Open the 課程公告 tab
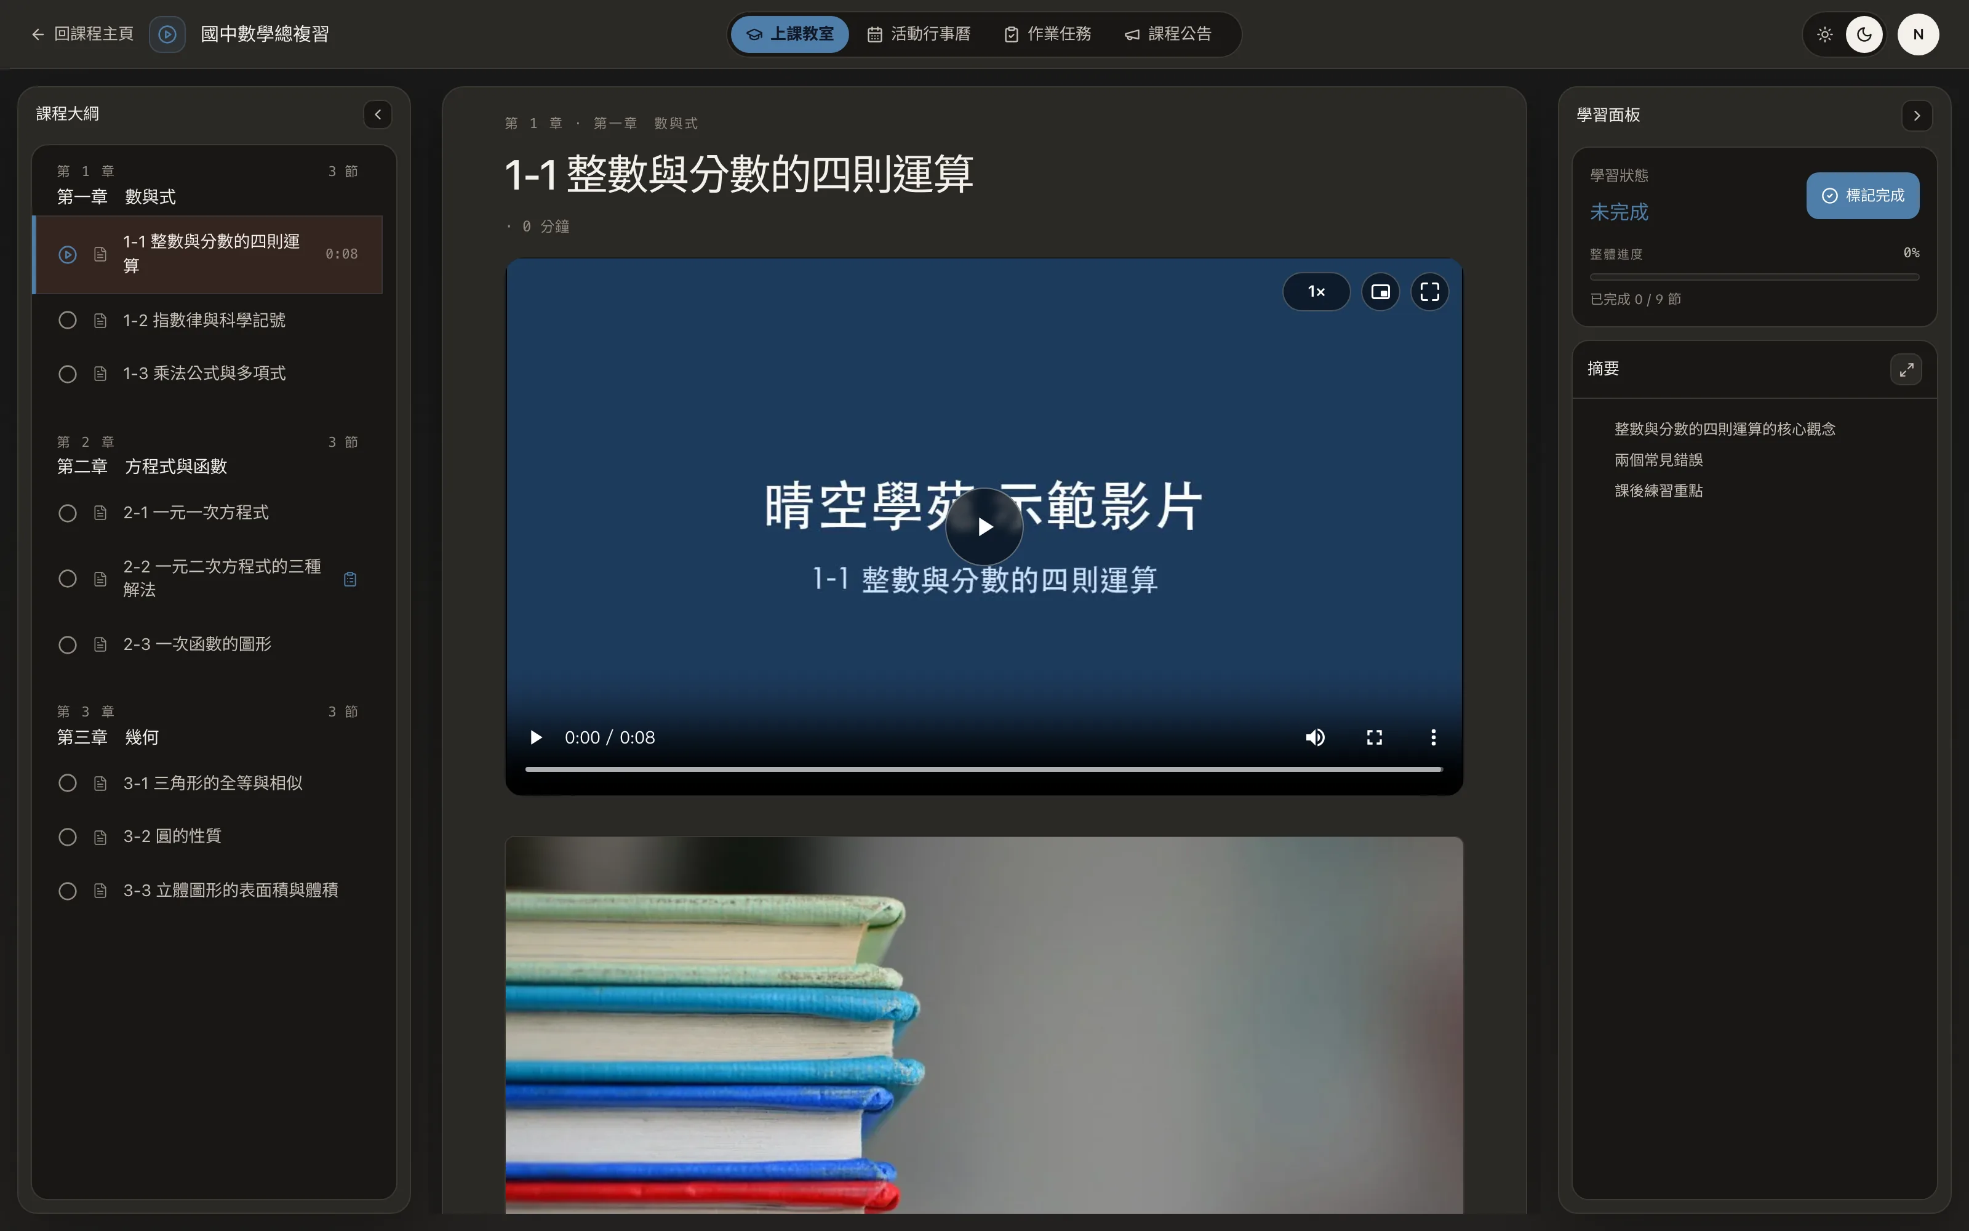This screenshot has width=1969, height=1231. click(1168, 34)
